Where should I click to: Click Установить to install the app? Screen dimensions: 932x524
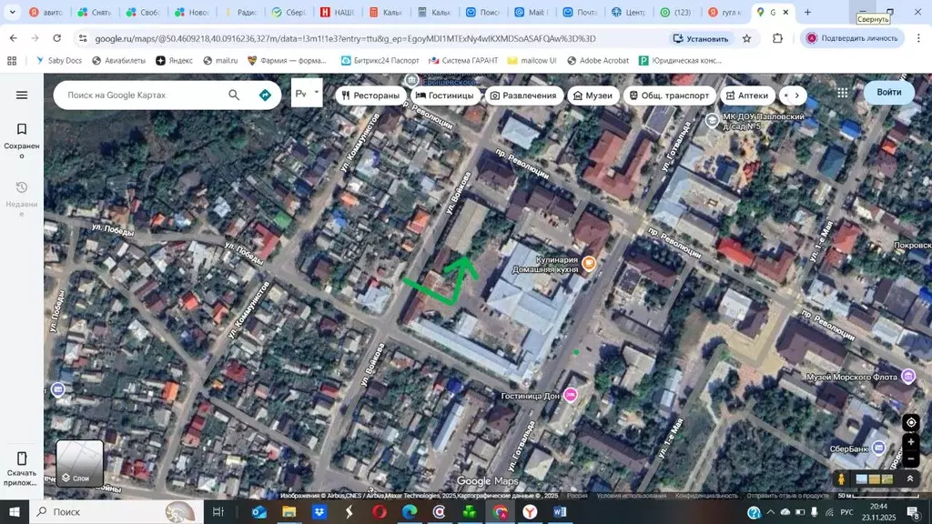[x=699, y=38]
